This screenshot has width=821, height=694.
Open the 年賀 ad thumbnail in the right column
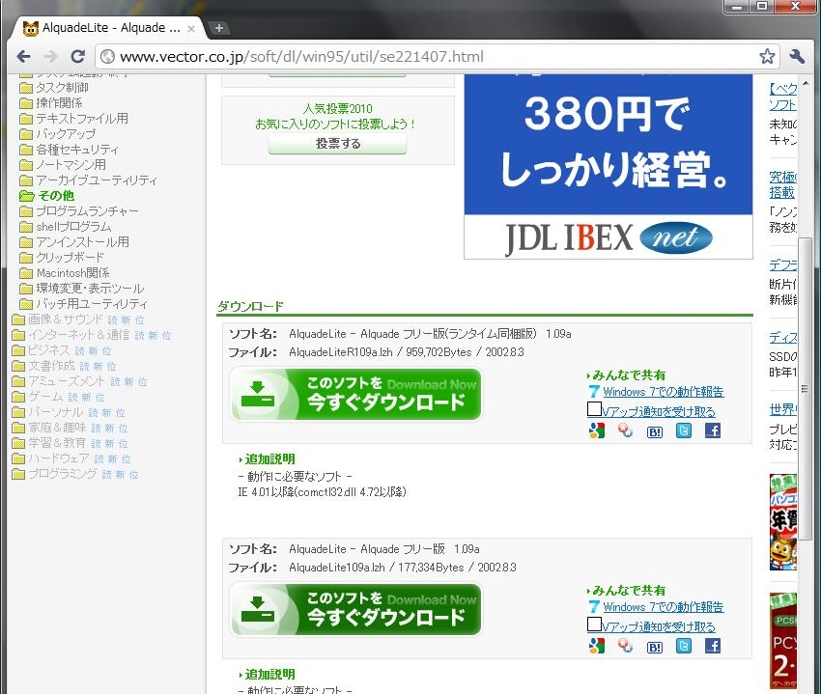coord(783,522)
